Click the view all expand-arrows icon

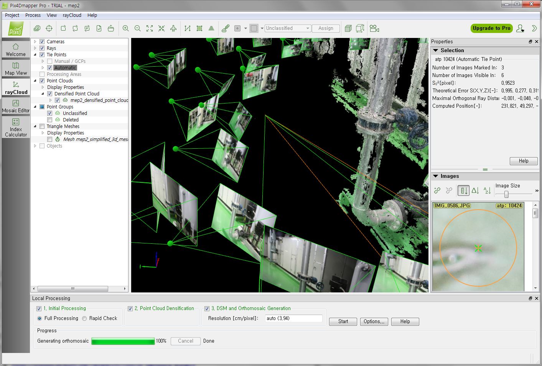pos(150,28)
